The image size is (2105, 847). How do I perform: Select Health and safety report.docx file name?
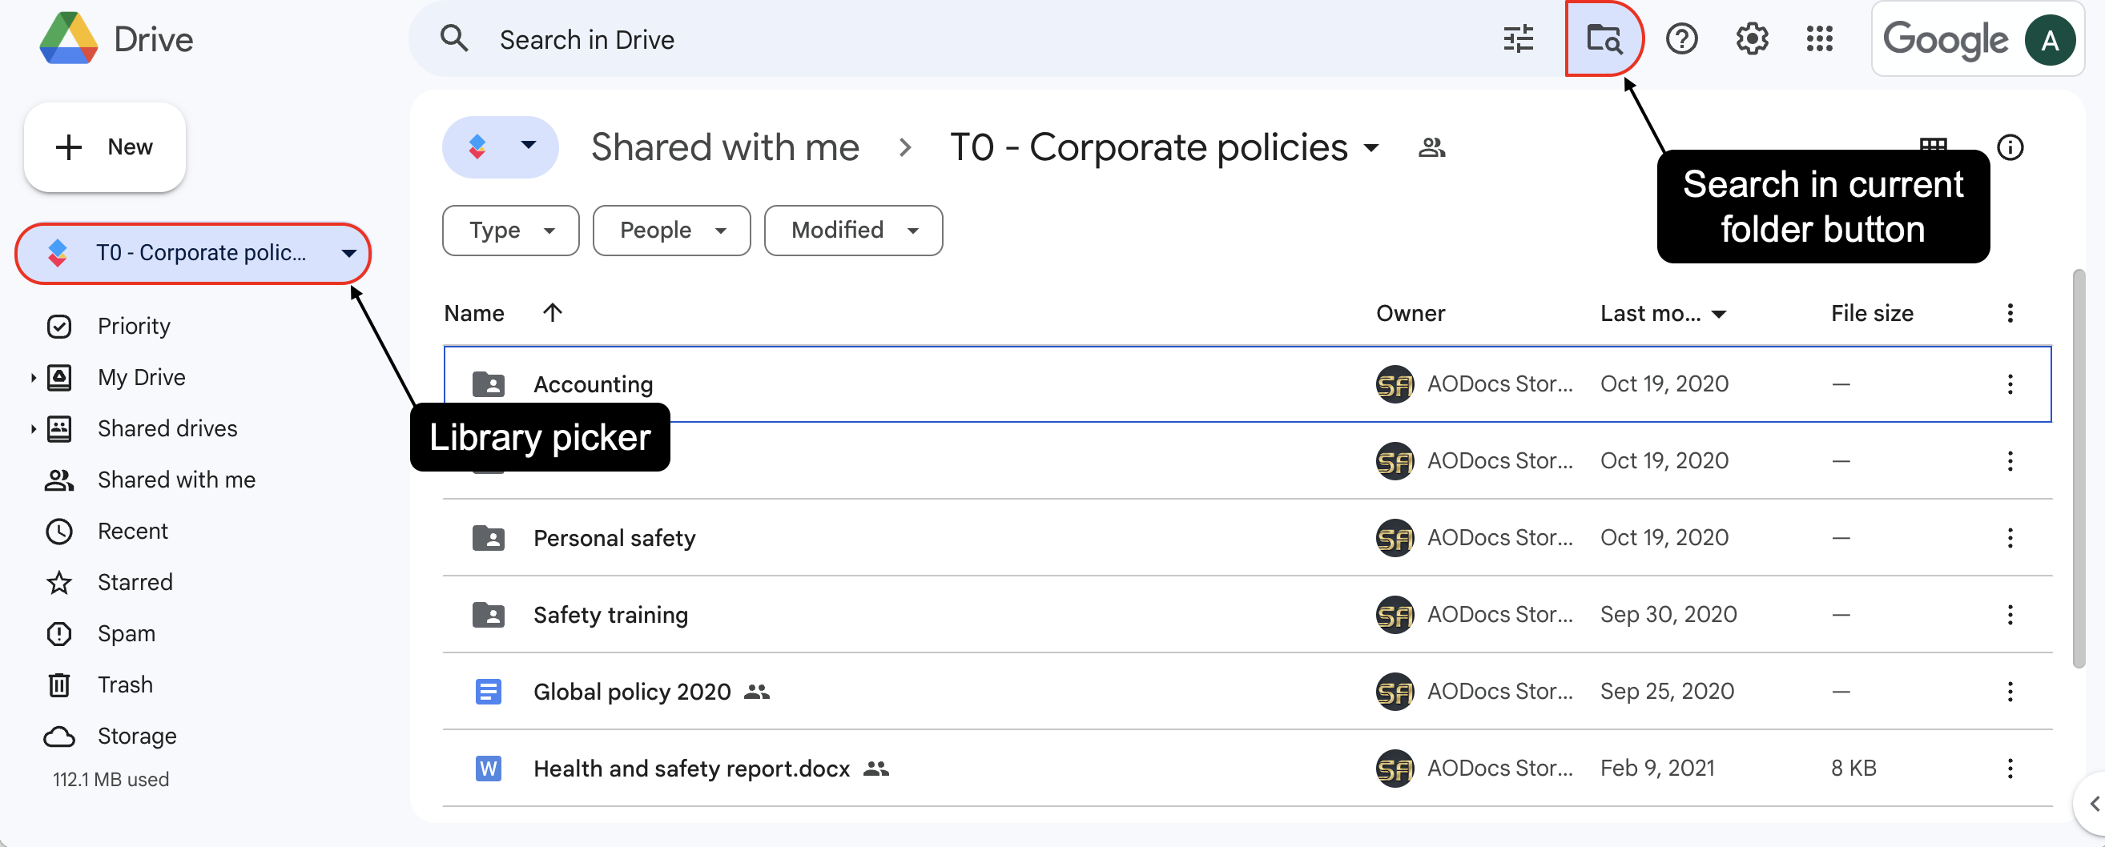pos(691,769)
